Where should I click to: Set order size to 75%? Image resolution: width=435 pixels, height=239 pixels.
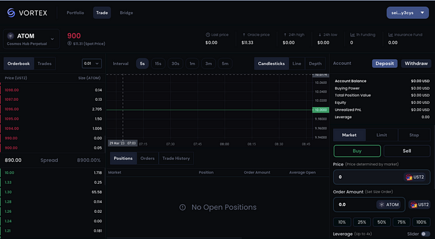tap(401, 222)
